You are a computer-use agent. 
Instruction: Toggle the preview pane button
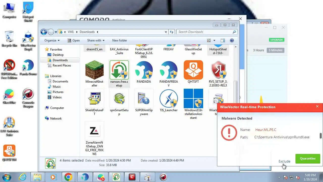pos(223,40)
